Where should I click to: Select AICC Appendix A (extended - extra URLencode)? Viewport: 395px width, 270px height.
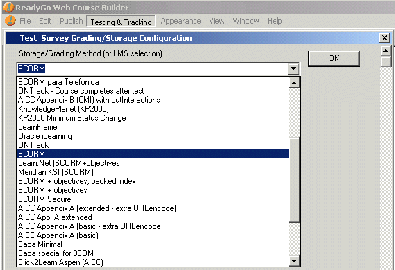[153, 208]
